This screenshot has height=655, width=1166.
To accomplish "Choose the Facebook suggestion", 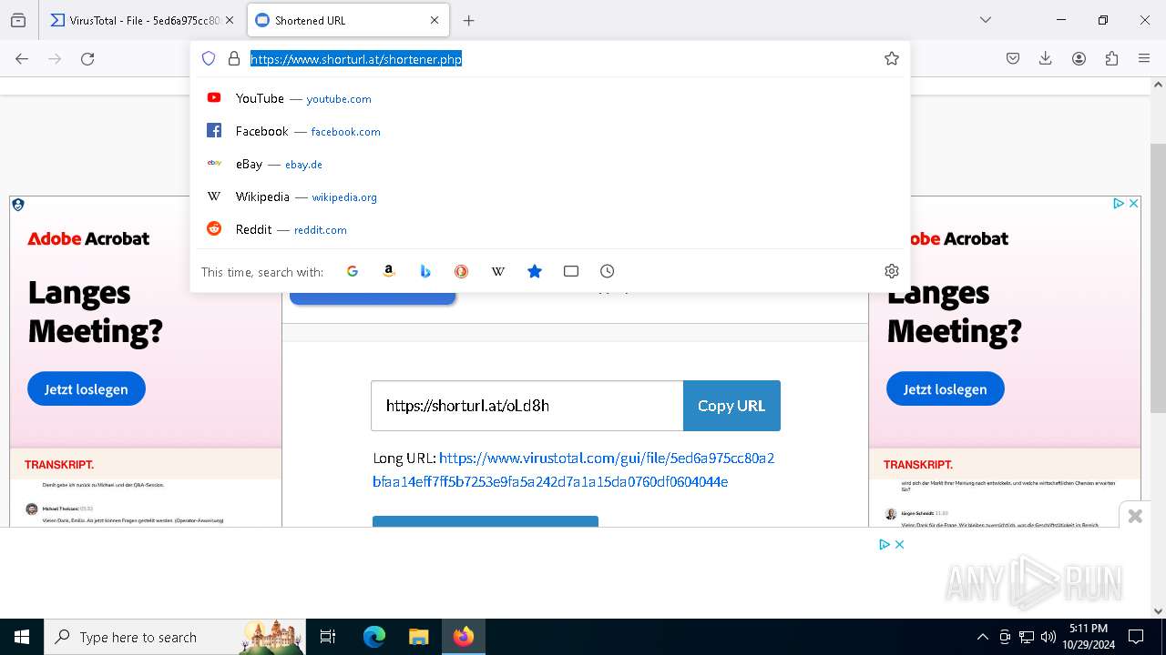I will tap(550, 131).
